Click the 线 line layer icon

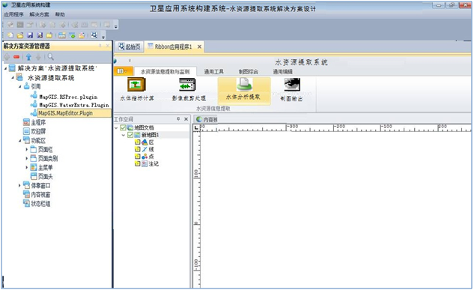(x=145, y=149)
